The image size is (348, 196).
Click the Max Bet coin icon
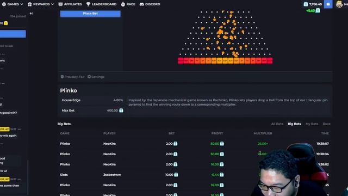coord(121,111)
